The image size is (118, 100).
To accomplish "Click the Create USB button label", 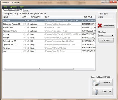I will pos(107,92).
